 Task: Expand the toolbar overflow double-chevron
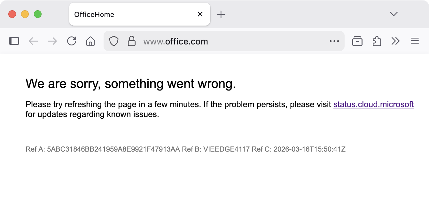pyautogui.click(x=396, y=41)
